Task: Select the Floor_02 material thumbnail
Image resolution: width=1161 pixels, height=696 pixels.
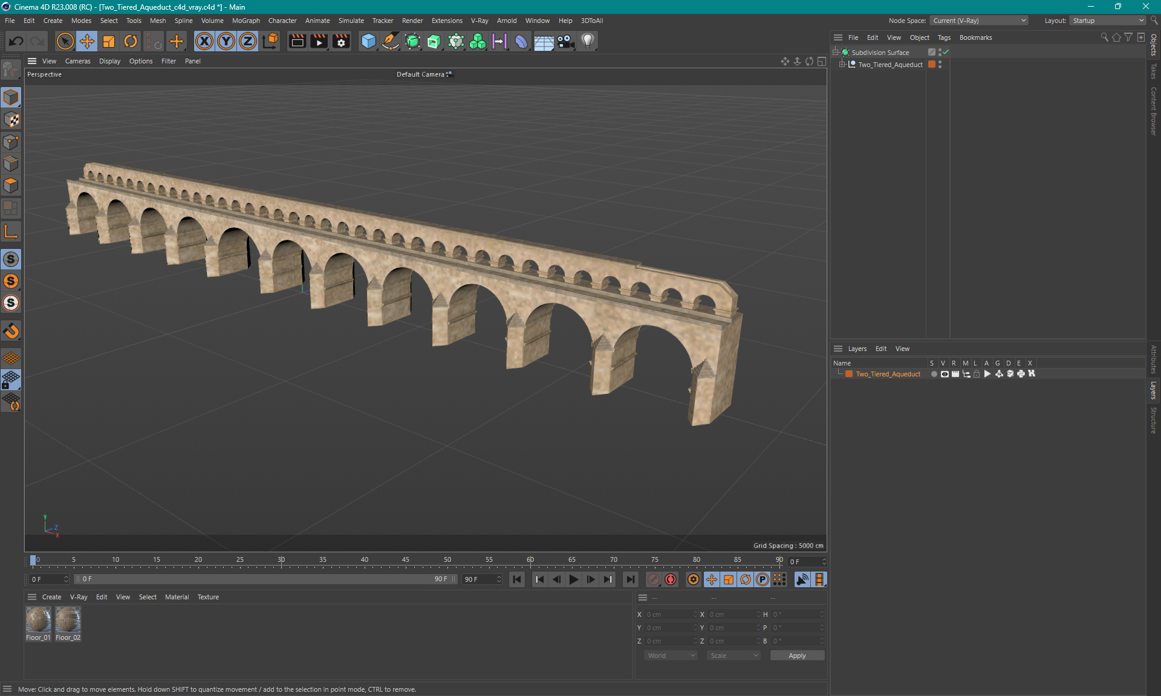Action: coord(68,619)
